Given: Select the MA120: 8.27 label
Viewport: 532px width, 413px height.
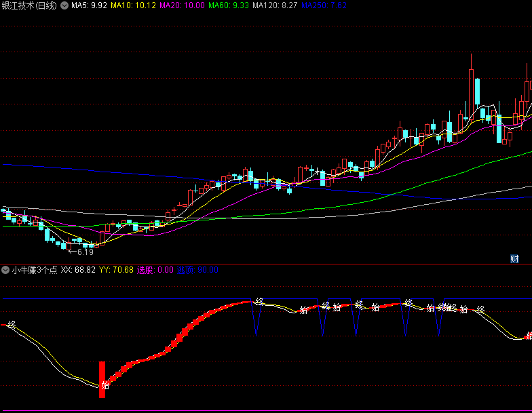Looking at the screenshot, I should [275, 5].
